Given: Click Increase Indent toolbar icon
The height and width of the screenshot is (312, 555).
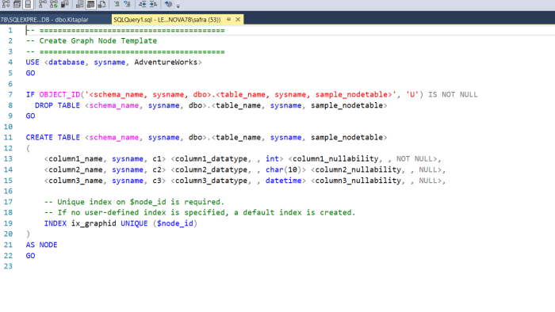Looking at the screenshot, I should (x=153, y=4).
